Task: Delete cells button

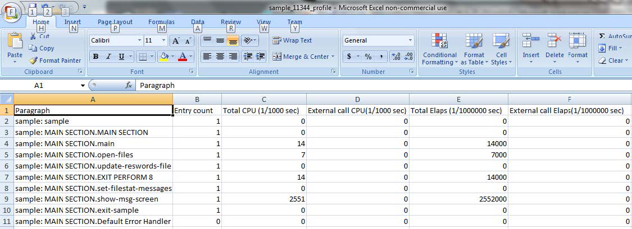Action: [554, 48]
